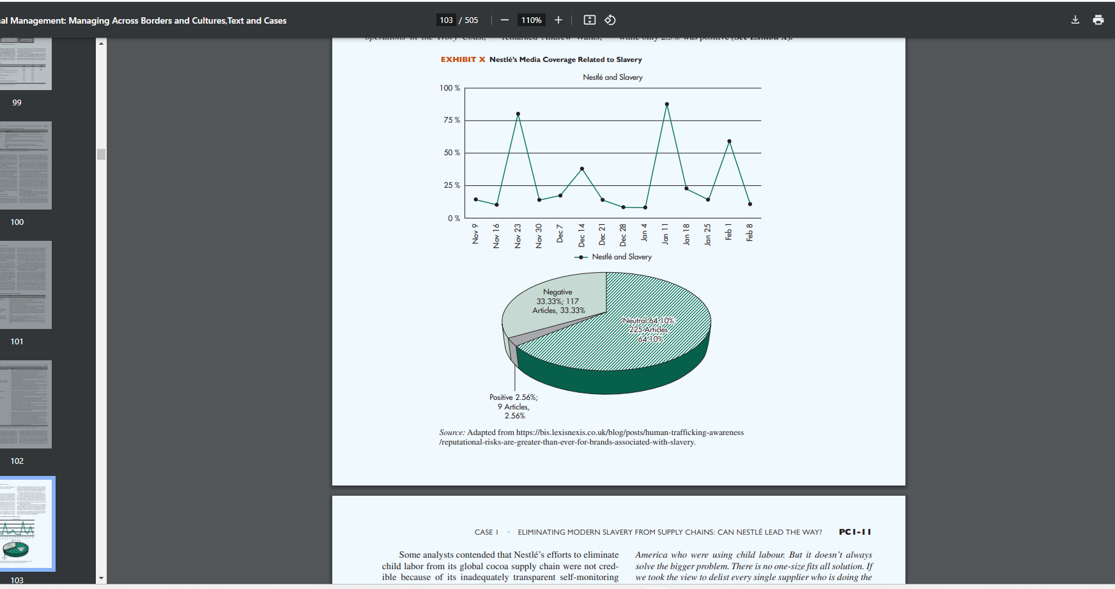Image resolution: width=1115 pixels, height=589 pixels.
Task: Zoom in with the plus button
Action: click(558, 20)
